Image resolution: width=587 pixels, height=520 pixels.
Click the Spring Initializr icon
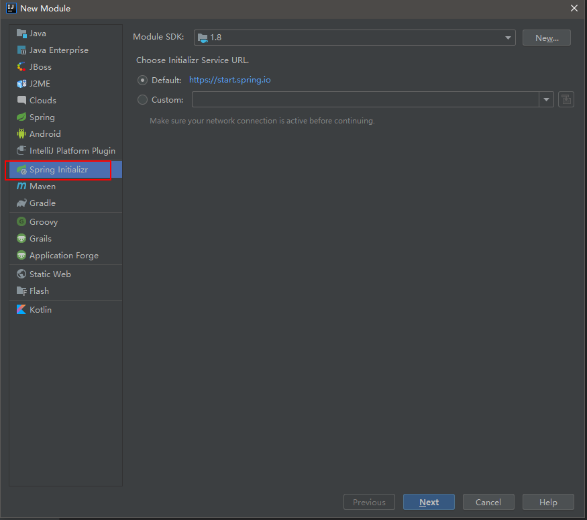point(21,170)
